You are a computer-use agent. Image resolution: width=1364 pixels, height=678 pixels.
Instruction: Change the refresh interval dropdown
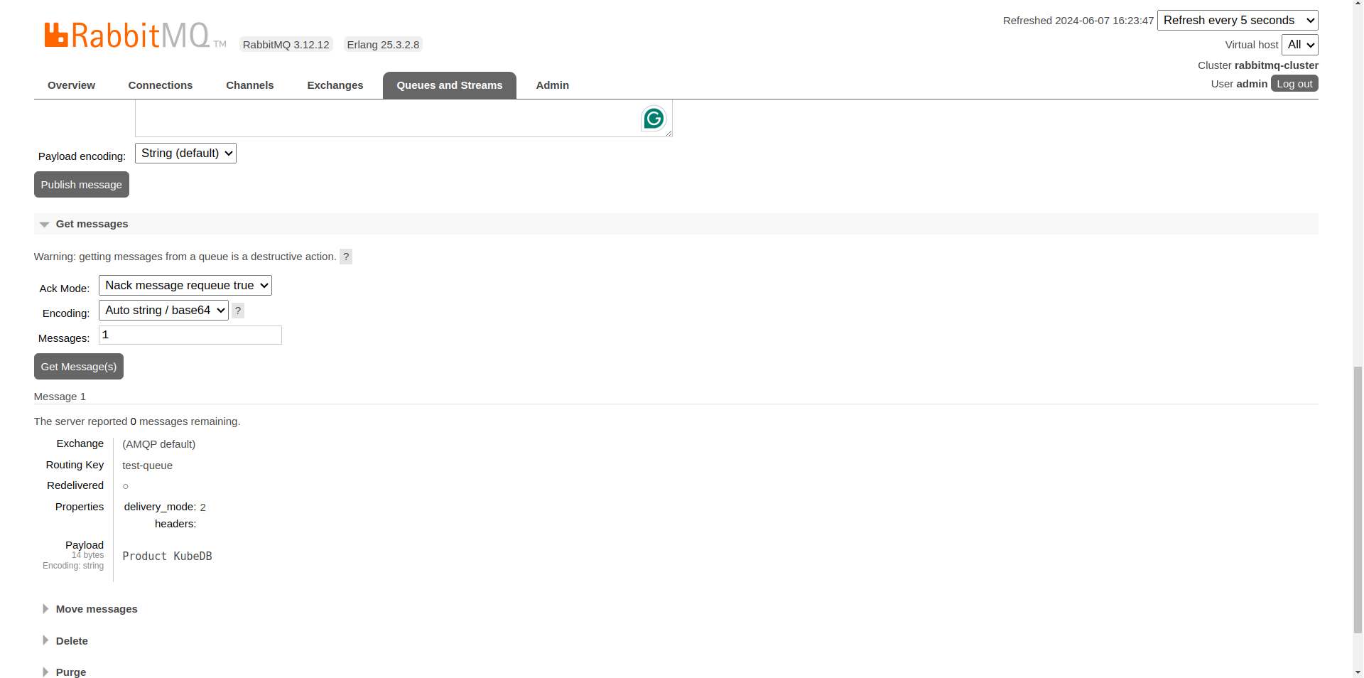click(x=1238, y=21)
